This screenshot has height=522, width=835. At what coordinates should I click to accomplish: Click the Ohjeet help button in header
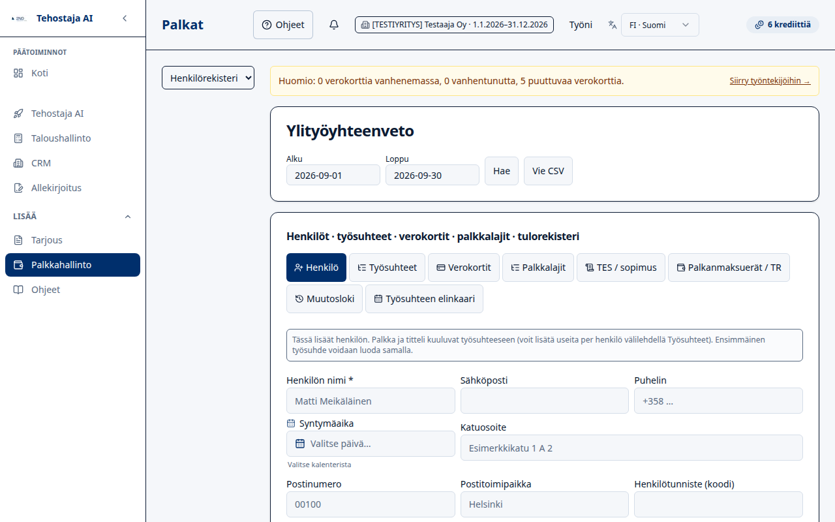click(x=283, y=25)
